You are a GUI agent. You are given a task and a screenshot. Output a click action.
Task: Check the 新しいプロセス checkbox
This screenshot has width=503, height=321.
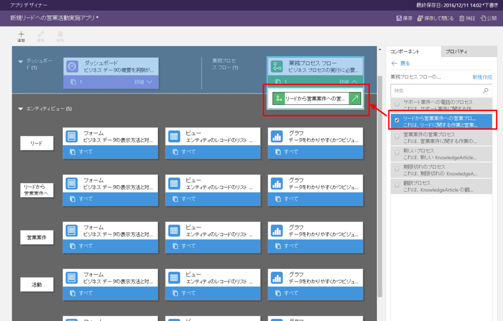(397, 152)
